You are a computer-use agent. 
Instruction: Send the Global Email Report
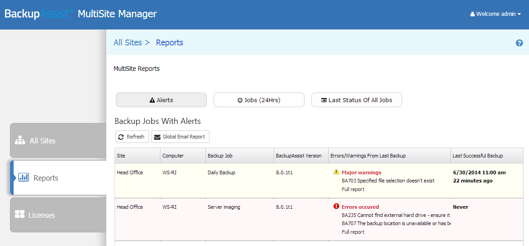pos(180,137)
